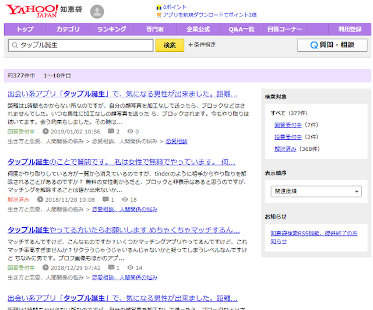This screenshot has width=373, height=310.
Task: Click the eye views icon showing 18
Action: pyautogui.click(x=125, y=199)
